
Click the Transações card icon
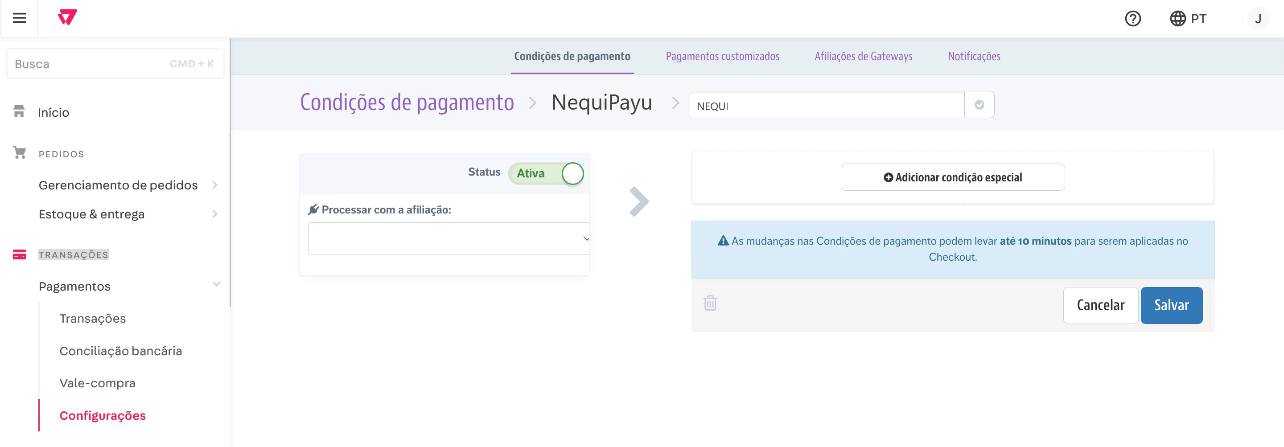(20, 254)
